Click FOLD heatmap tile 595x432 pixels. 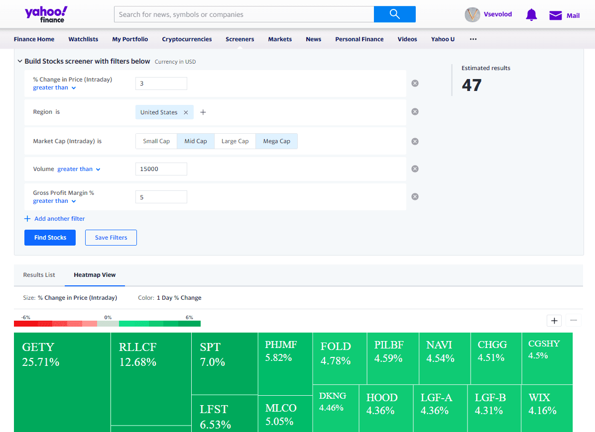[x=340, y=358]
